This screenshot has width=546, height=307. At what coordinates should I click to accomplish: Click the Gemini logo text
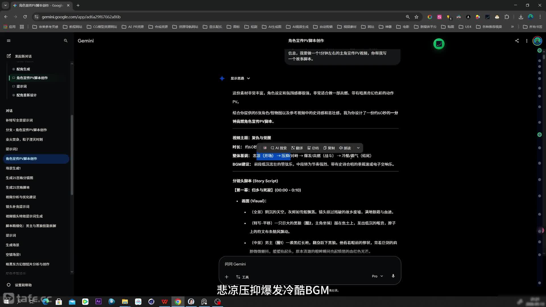(86, 41)
